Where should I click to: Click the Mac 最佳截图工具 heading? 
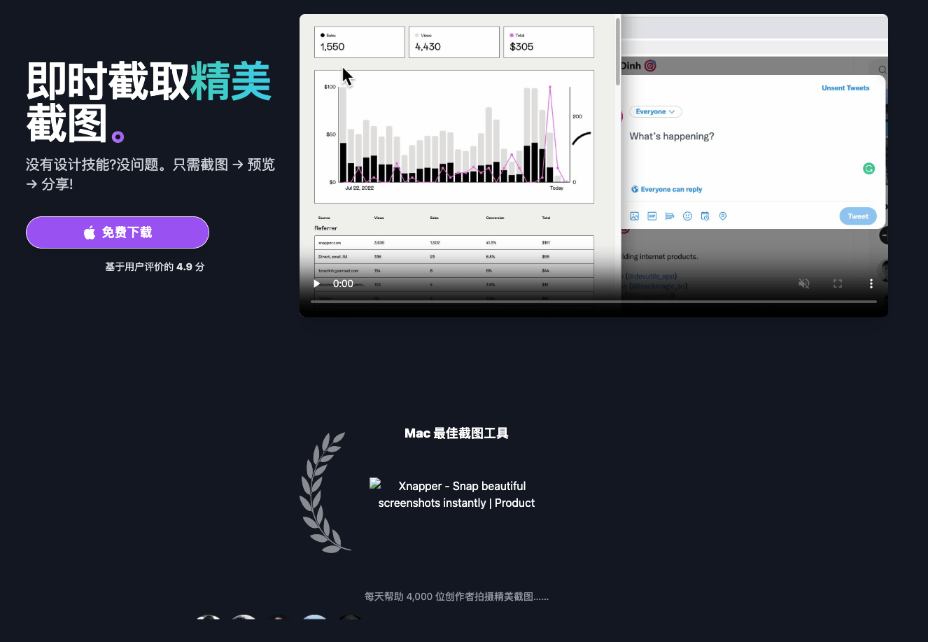[x=456, y=433]
